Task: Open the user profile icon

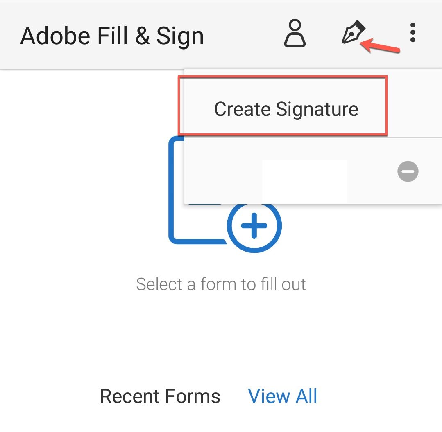Action: click(295, 34)
